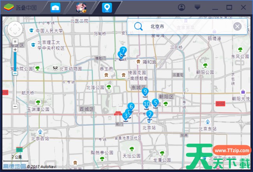Image resolution: width=253 pixels, height=172 pixels.
Task: Click the 北京站 railway station icon
Action: pos(149,121)
